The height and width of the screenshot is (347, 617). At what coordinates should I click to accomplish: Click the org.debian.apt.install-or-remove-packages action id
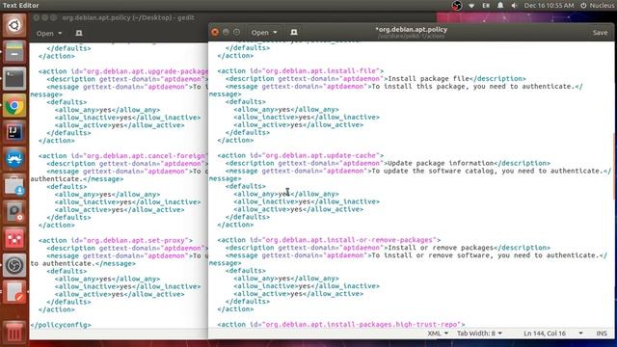point(349,240)
